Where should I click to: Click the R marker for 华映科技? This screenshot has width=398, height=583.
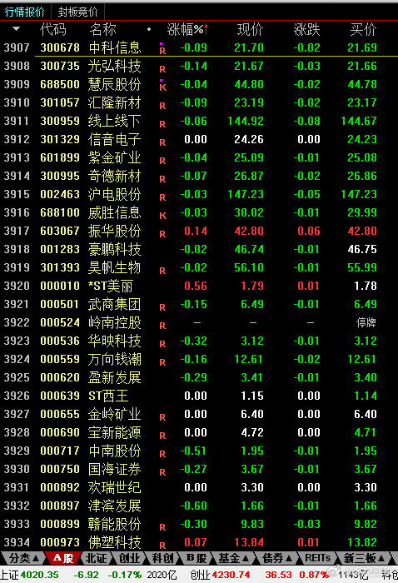[162, 344]
